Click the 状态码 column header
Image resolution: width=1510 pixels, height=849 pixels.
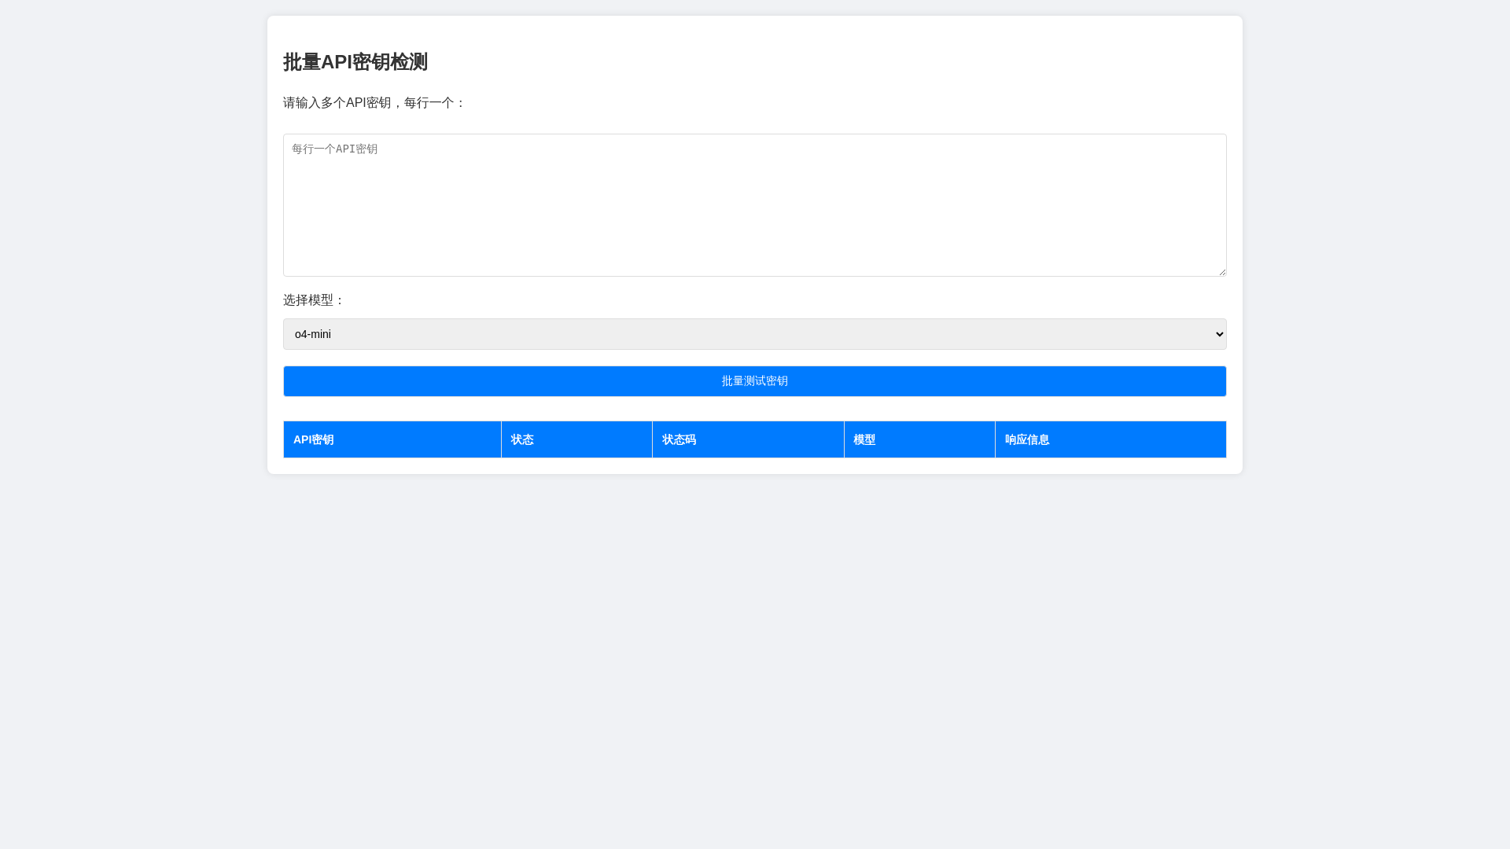coord(748,439)
